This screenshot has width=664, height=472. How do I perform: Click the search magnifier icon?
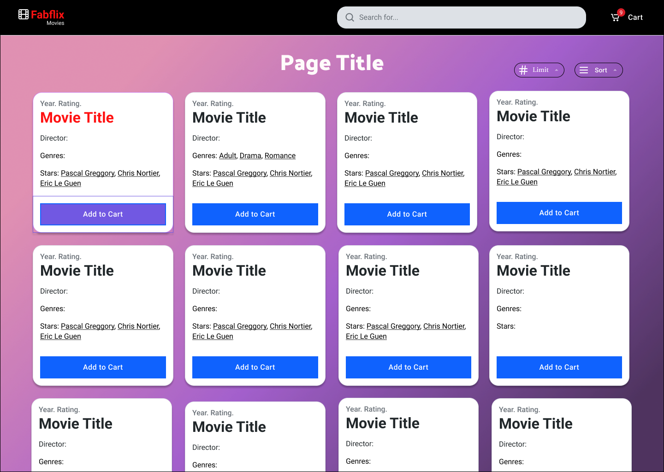pos(350,18)
